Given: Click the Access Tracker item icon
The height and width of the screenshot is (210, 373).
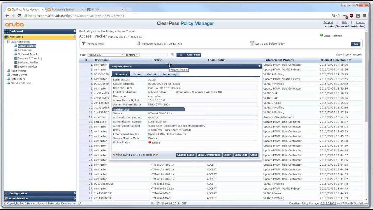Looking at the screenshot, I should click(16, 46).
